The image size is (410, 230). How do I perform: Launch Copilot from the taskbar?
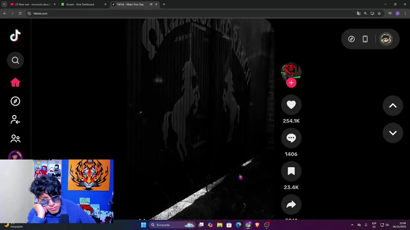pyautogui.click(x=210, y=225)
